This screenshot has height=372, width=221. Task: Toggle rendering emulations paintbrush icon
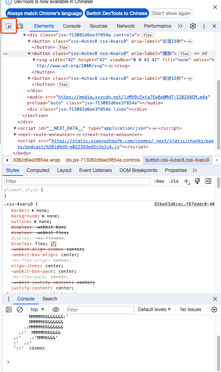coord(197,181)
